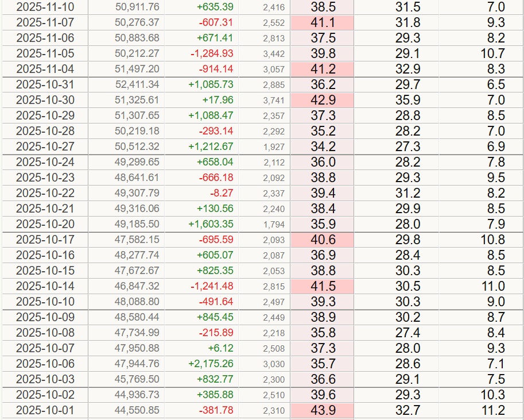Select the highlighted 41.5 cell
The width and height of the screenshot is (524, 420).
(x=322, y=286)
